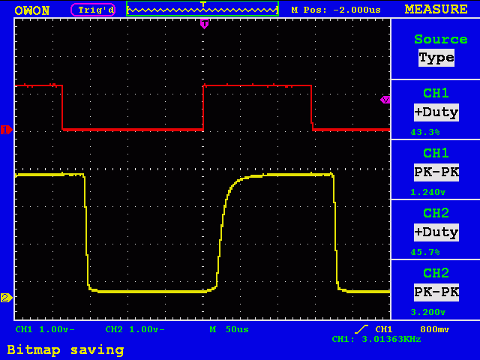
Task: Click the yellow CH2 ground marker
Action: [x=6, y=298]
